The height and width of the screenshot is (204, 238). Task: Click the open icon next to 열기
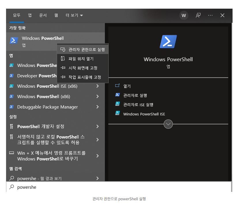point(117,86)
